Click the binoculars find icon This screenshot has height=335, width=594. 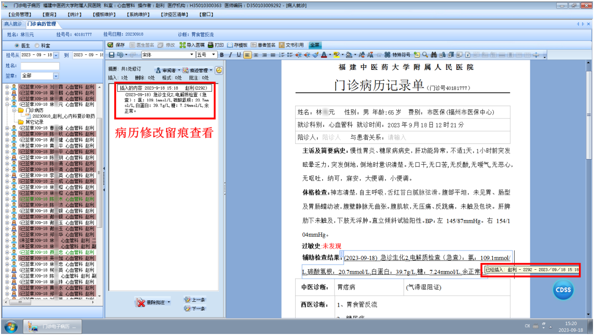click(434, 55)
